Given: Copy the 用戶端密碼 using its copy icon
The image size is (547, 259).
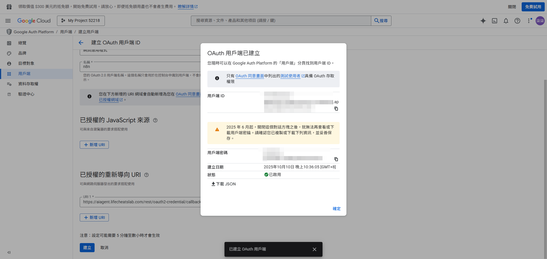Looking at the screenshot, I should (x=336, y=159).
